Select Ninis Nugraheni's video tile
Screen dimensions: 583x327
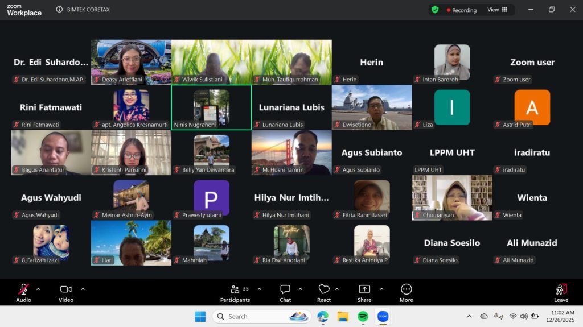(x=211, y=107)
